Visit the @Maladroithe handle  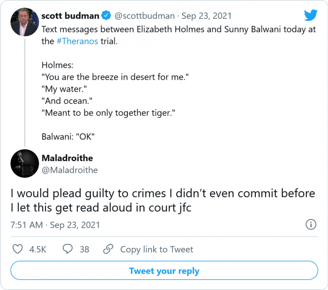69,170
